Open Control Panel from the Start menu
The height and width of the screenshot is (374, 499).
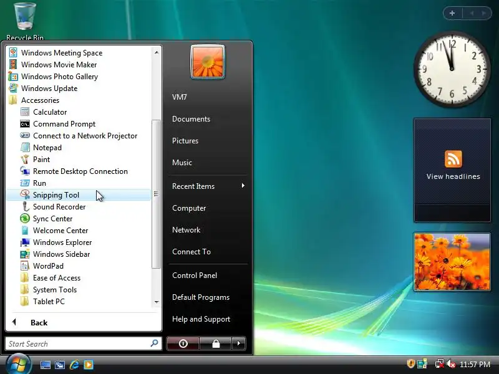195,276
